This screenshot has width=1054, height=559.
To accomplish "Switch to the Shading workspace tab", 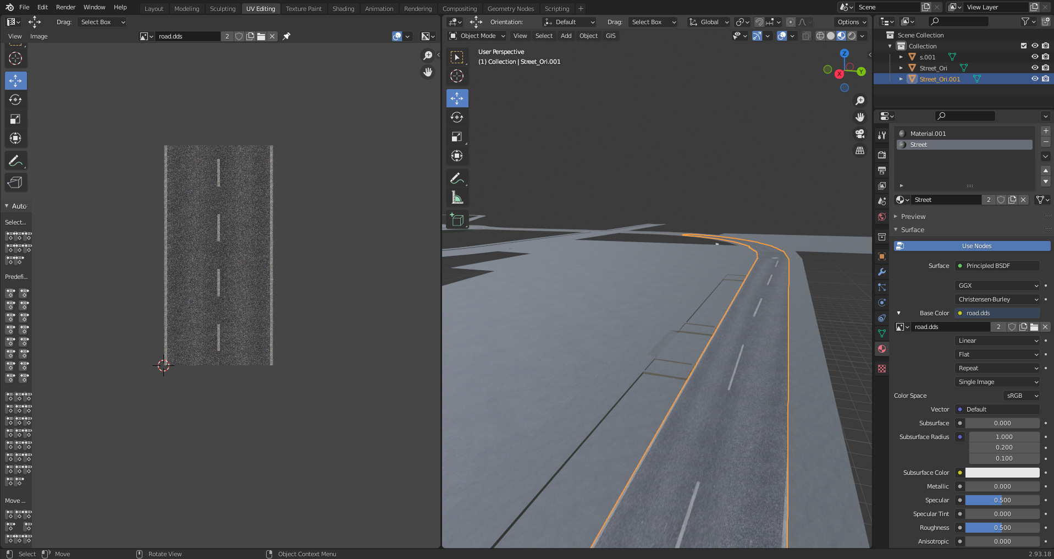I will 343,9.
